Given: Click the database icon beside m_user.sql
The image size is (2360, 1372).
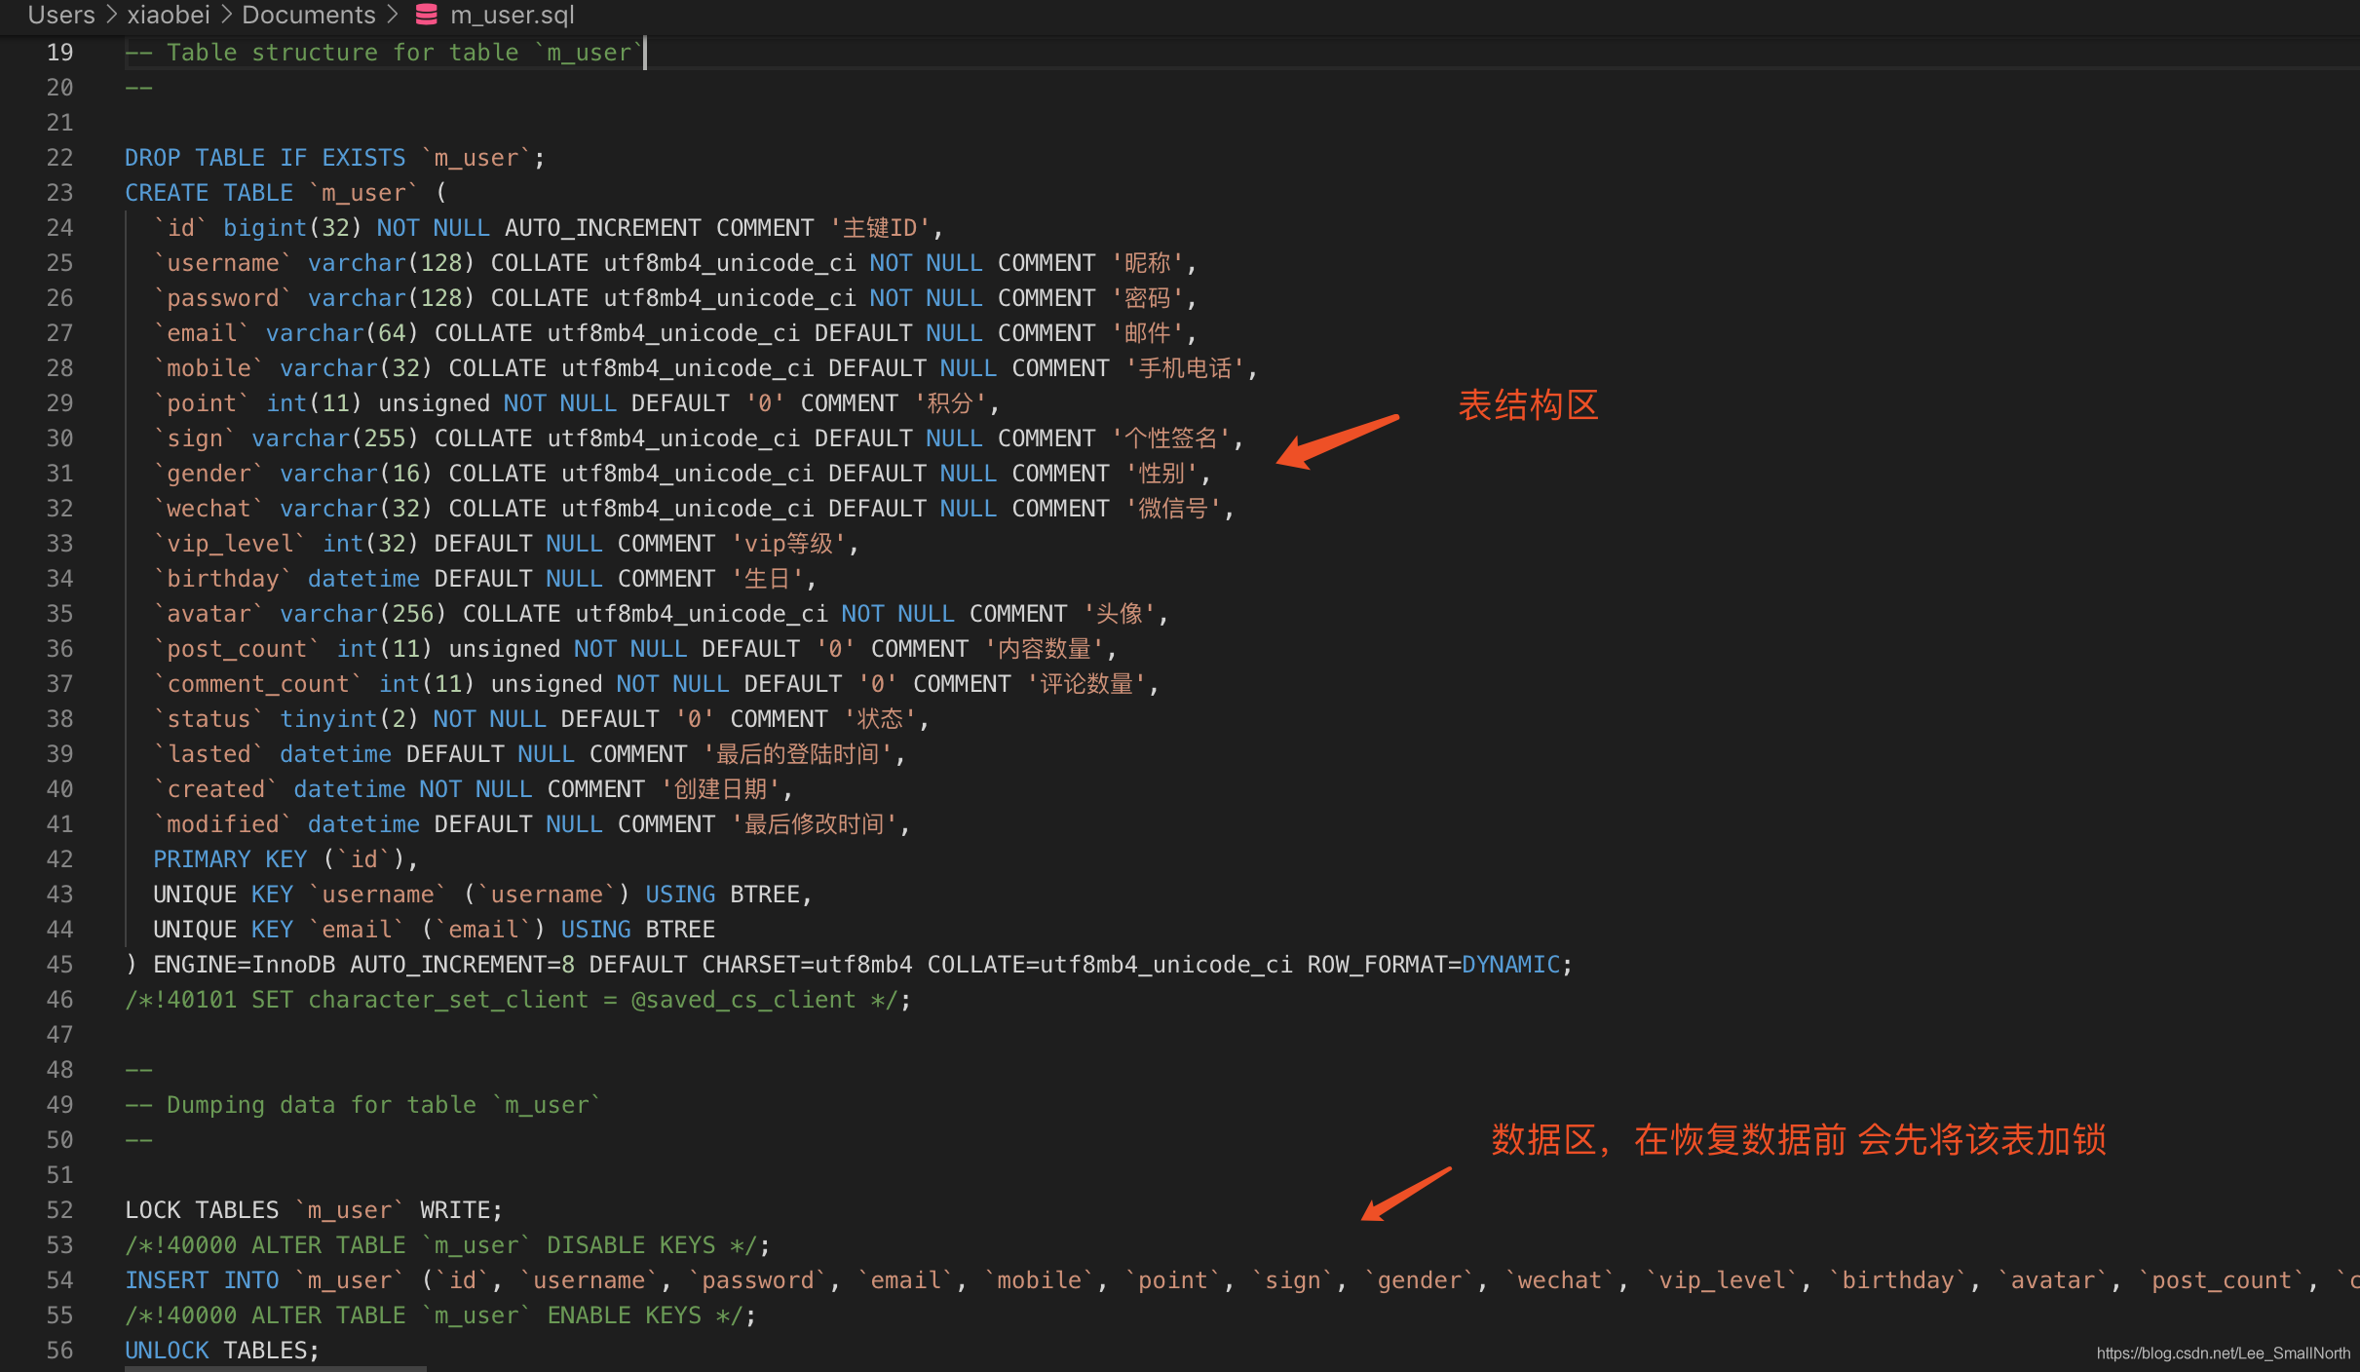Looking at the screenshot, I should coord(426,15).
